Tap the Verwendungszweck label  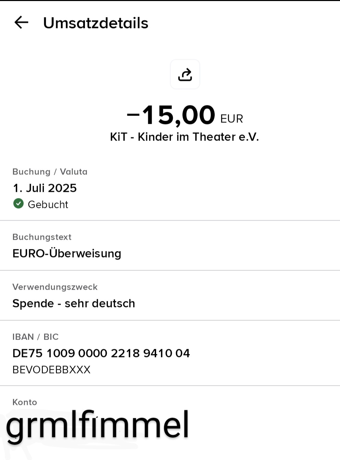(55, 287)
